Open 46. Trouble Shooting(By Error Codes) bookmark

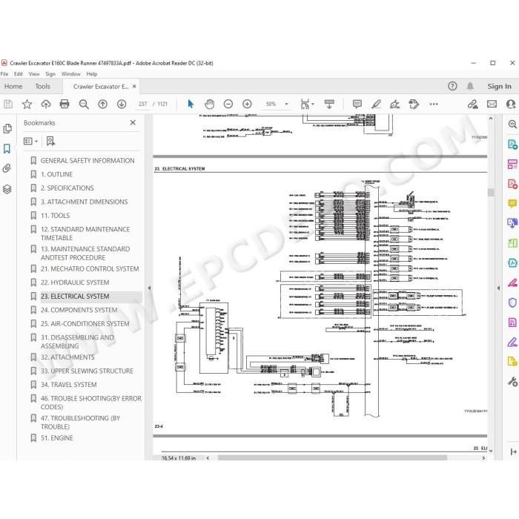(x=91, y=403)
